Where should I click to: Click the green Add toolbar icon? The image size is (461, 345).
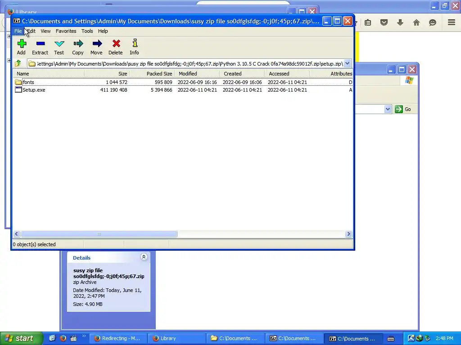pos(22,44)
